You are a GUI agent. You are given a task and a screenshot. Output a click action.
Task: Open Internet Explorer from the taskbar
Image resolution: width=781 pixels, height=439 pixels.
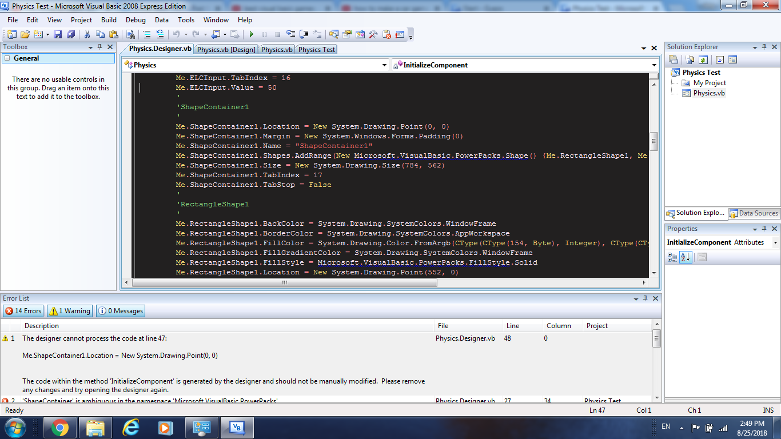point(131,427)
